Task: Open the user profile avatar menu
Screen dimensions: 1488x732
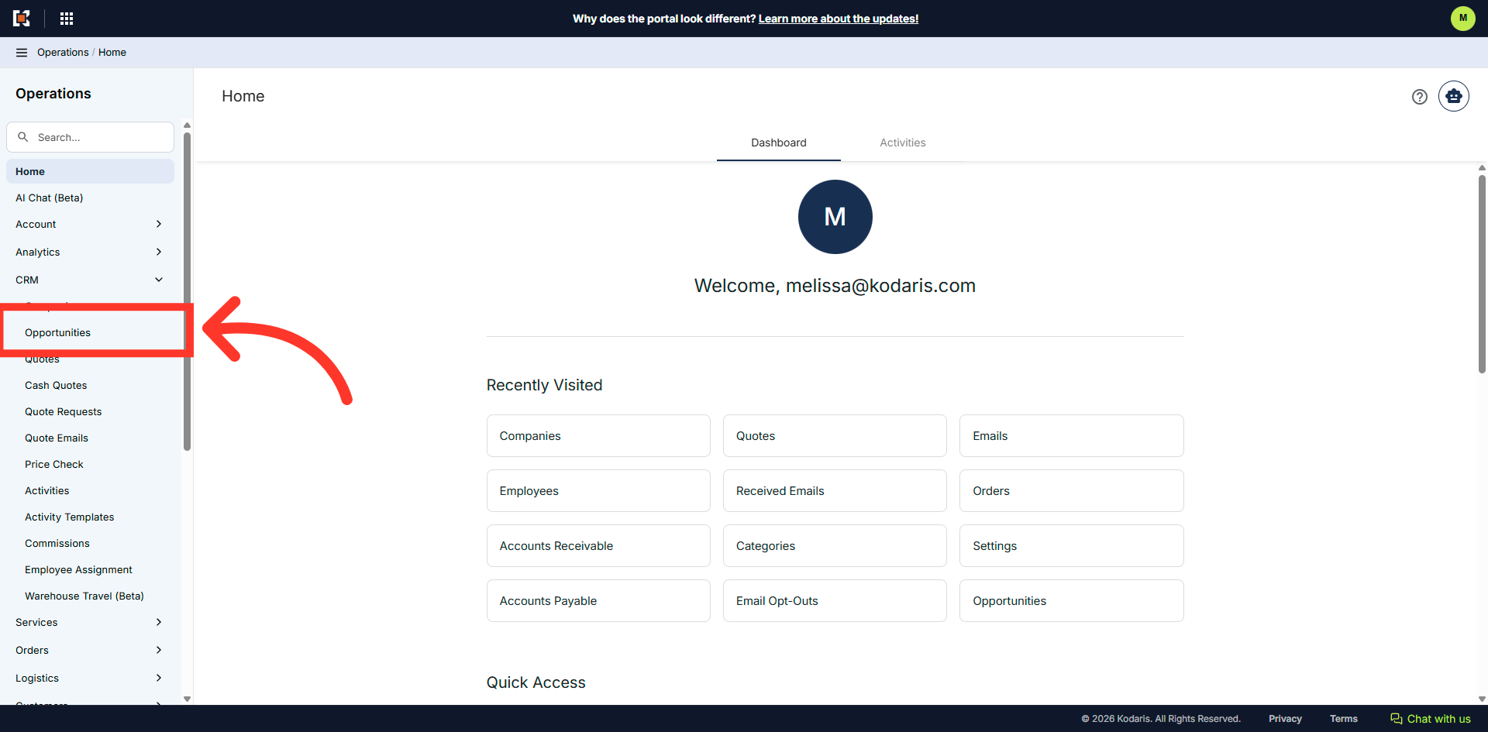Action: coord(1462,18)
